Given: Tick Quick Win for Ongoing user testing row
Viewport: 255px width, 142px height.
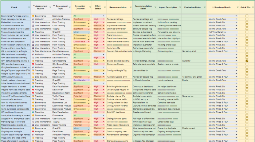Looking at the screenshot, I should pyautogui.click(x=247, y=131).
